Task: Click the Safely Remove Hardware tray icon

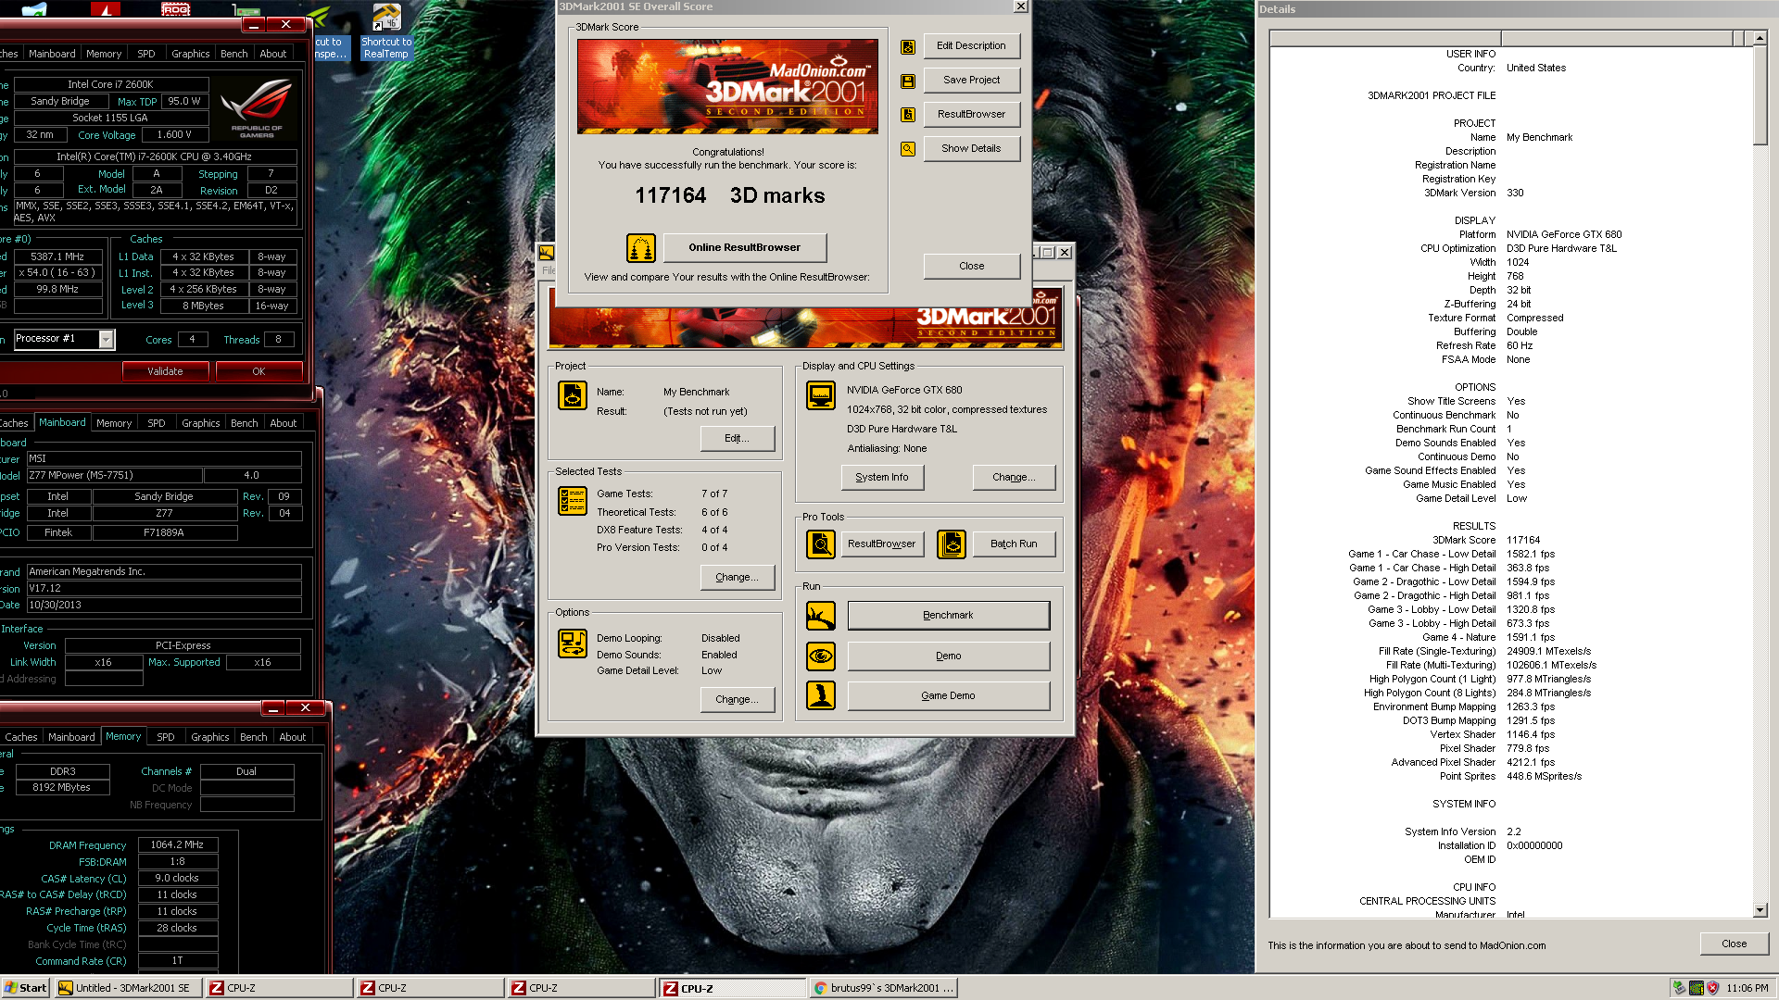Action: pyautogui.click(x=1679, y=988)
